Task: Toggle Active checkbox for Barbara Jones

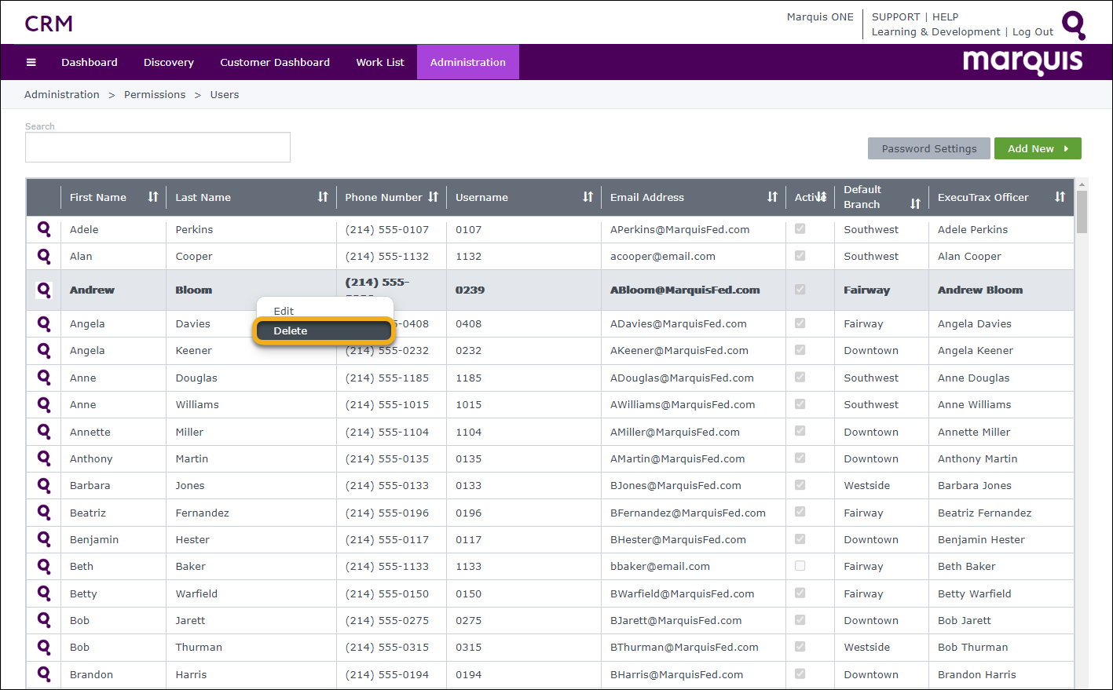Action: (x=800, y=484)
